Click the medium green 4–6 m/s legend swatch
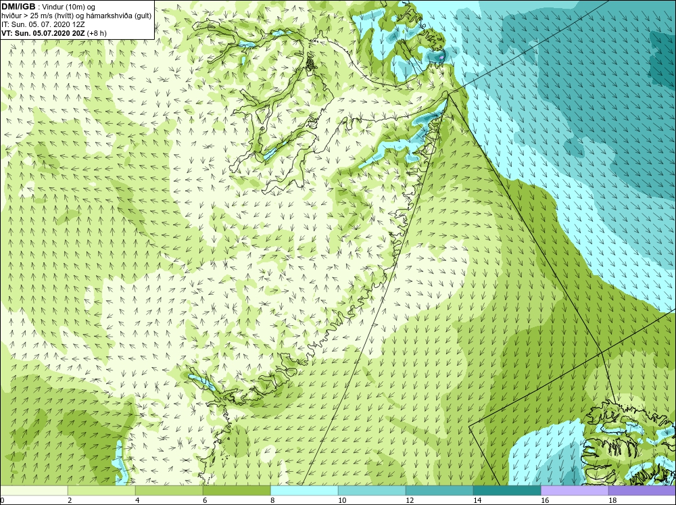The height and width of the screenshot is (505, 676). click(x=169, y=490)
